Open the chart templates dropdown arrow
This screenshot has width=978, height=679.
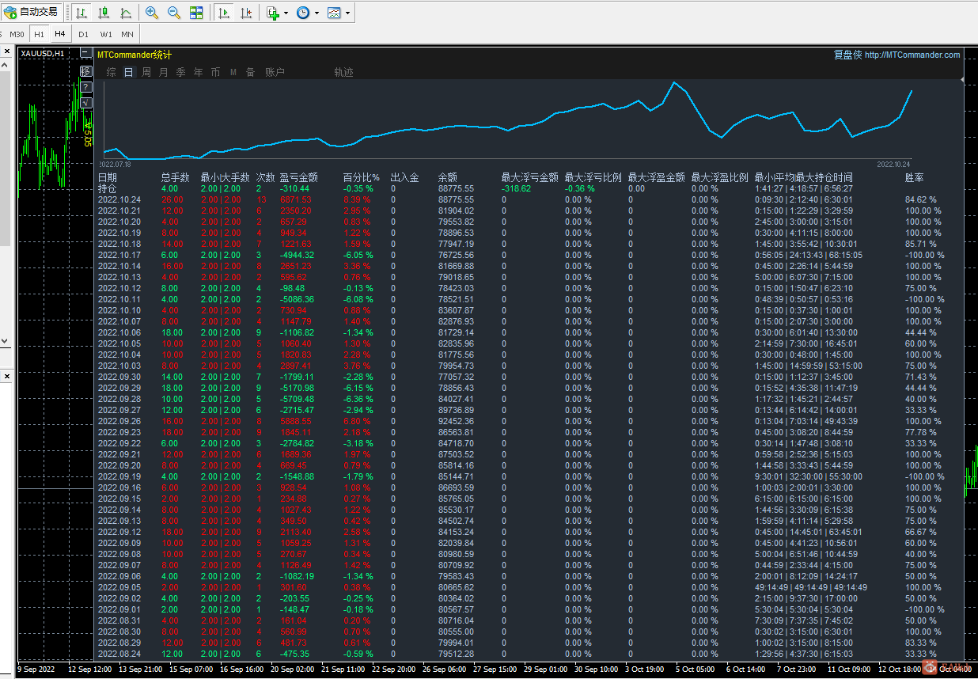pyautogui.click(x=347, y=13)
